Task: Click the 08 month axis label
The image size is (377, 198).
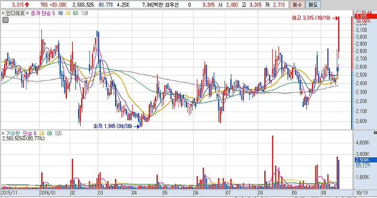Action: 260,193
